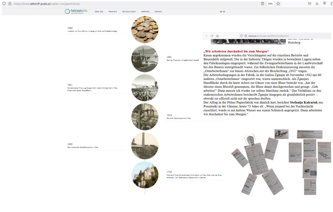Open the ÜBER UNS menu item
The image size is (333, 212).
(x=99, y=12)
